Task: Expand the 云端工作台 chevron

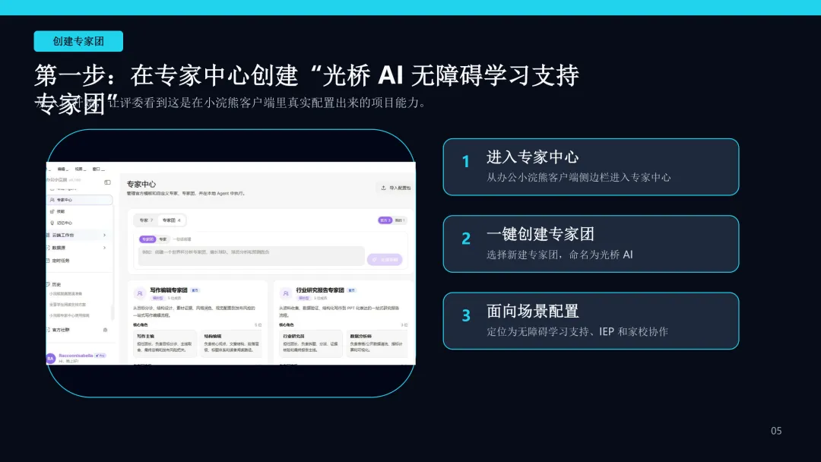Action: pyautogui.click(x=105, y=235)
